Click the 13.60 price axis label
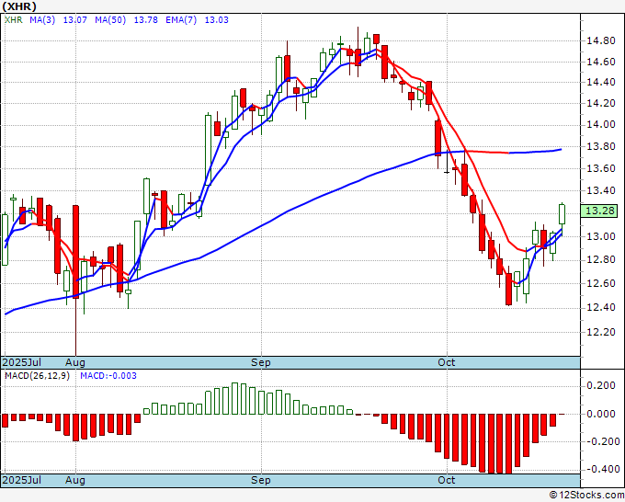 [x=600, y=168]
